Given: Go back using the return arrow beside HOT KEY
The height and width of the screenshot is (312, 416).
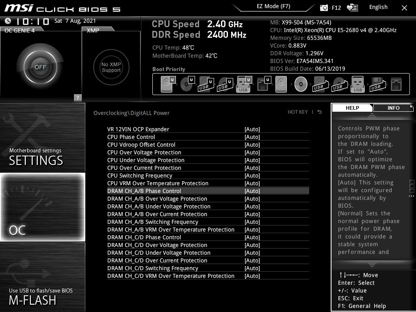Looking at the screenshot, I should click(319, 112).
